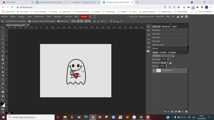Switch to the Trazados tab

(172, 53)
